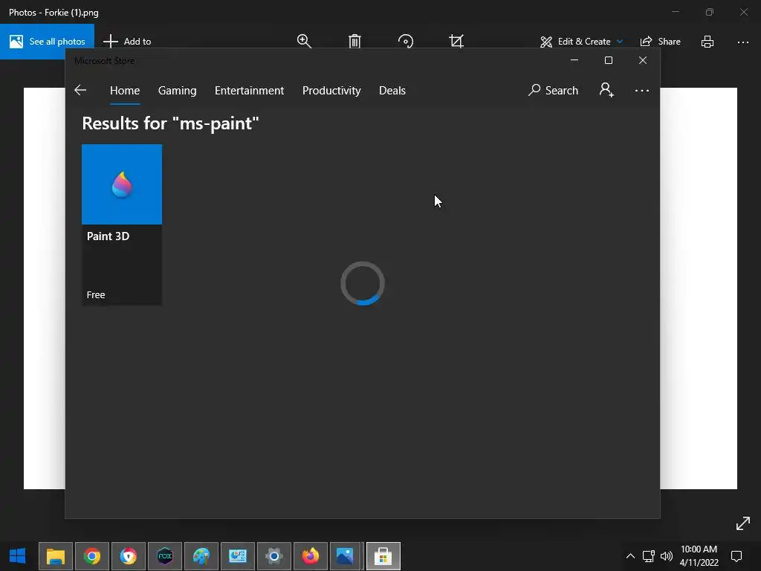Open the Paint 3D app tile
Image resolution: width=761 pixels, height=571 pixels.
click(122, 225)
